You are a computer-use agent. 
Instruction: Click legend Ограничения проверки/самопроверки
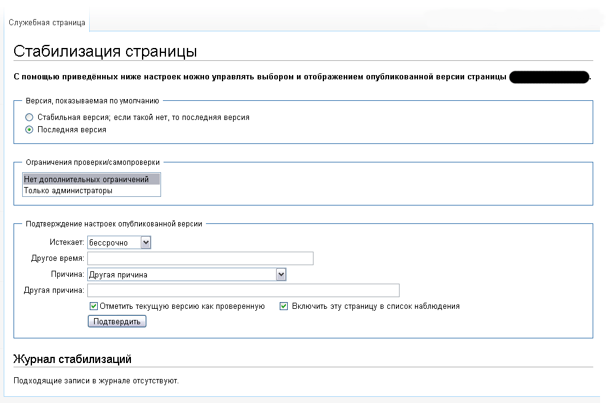pyautogui.click(x=93, y=162)
